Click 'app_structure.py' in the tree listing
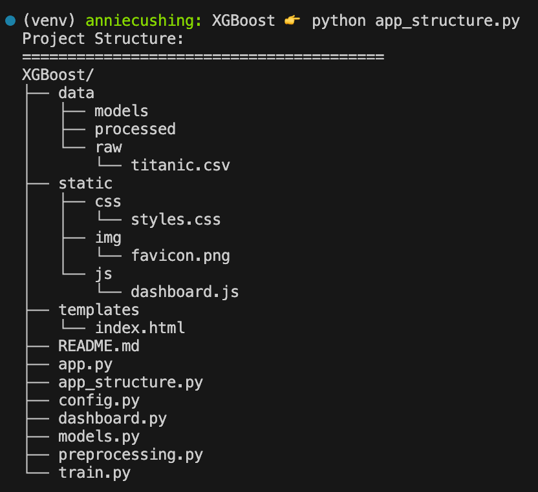538x492 pixels. [x=131, y=383]
